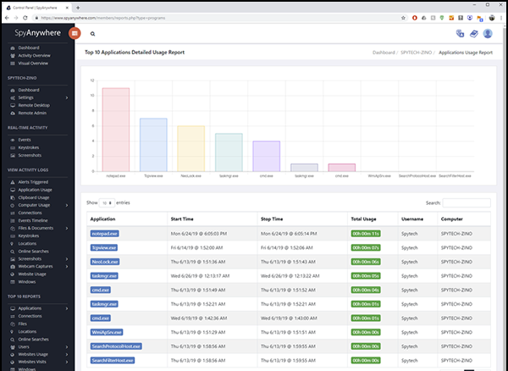Open Alerts Triggered log

point(33,182)
